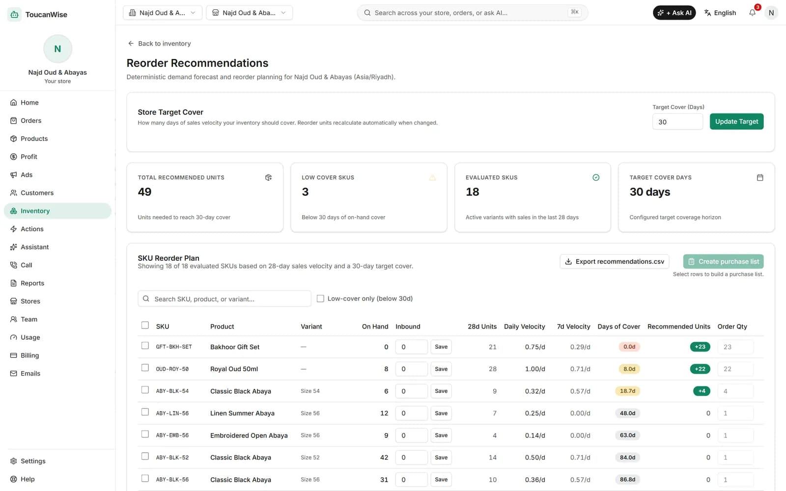Select the ABY-LIN-56 row checkbox
This screenshot has height=491, width=786.
tap(145, 412)
